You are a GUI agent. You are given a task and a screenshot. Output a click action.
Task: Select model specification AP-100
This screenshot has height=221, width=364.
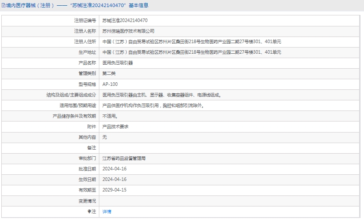[110, 84]
